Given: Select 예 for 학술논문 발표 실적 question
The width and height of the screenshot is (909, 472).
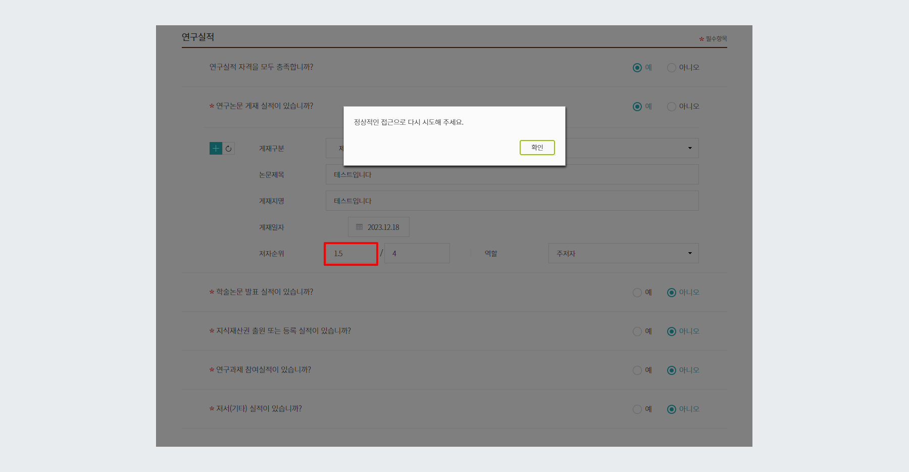Looking at the screenshot, I should coord(637,293).
